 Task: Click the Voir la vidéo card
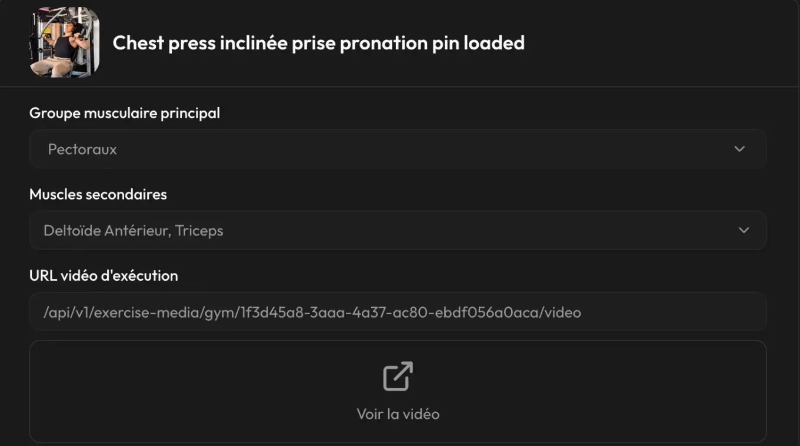click(398, 391)
